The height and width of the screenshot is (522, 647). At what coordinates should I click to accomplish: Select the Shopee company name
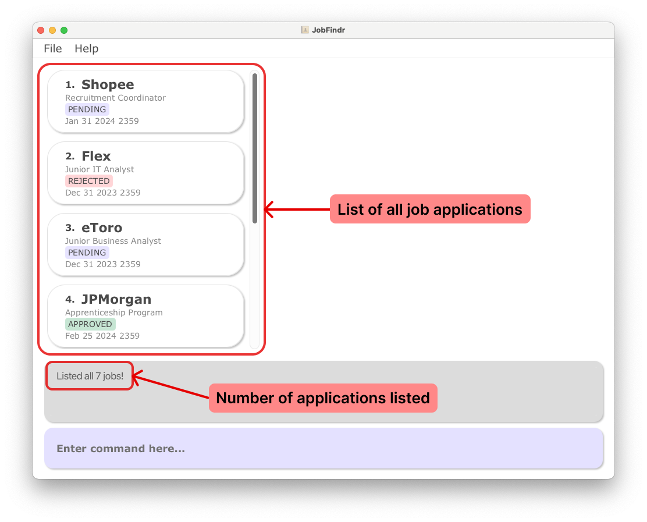click(108, 84)
